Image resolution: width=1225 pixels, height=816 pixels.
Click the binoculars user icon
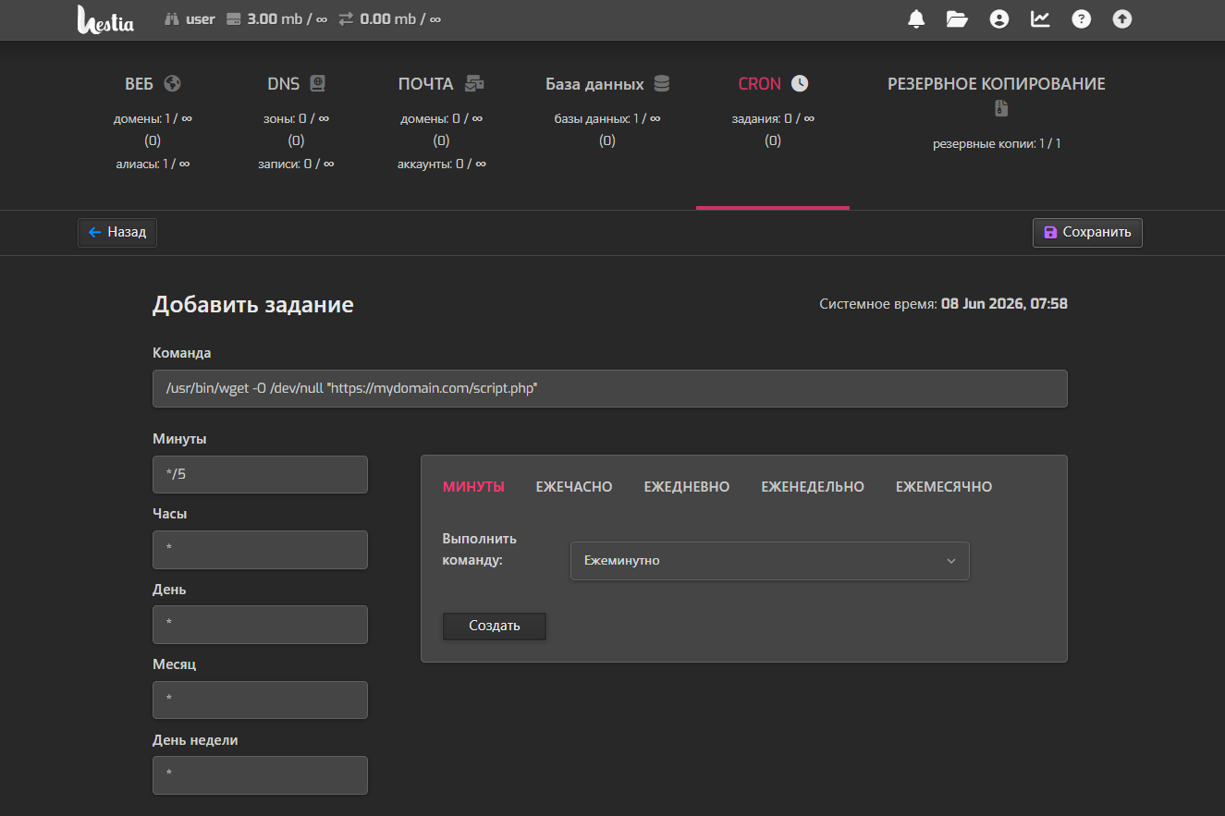coord(172,18)
